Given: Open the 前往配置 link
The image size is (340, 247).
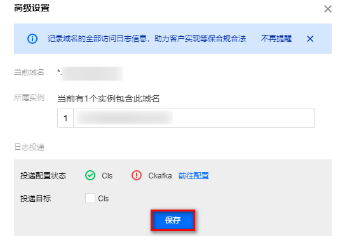Looking at the screenshot, I should coord(194,175).
